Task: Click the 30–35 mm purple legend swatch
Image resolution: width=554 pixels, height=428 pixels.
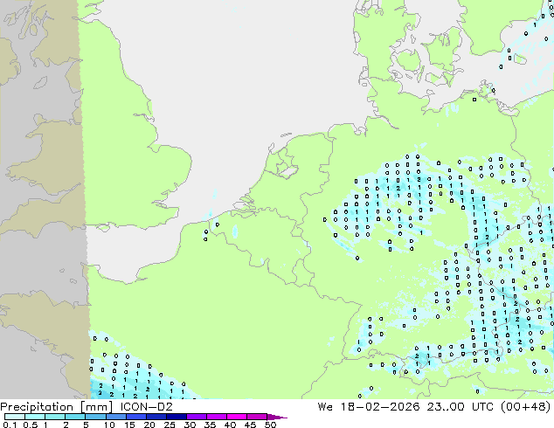Action: tap(197, 417)
